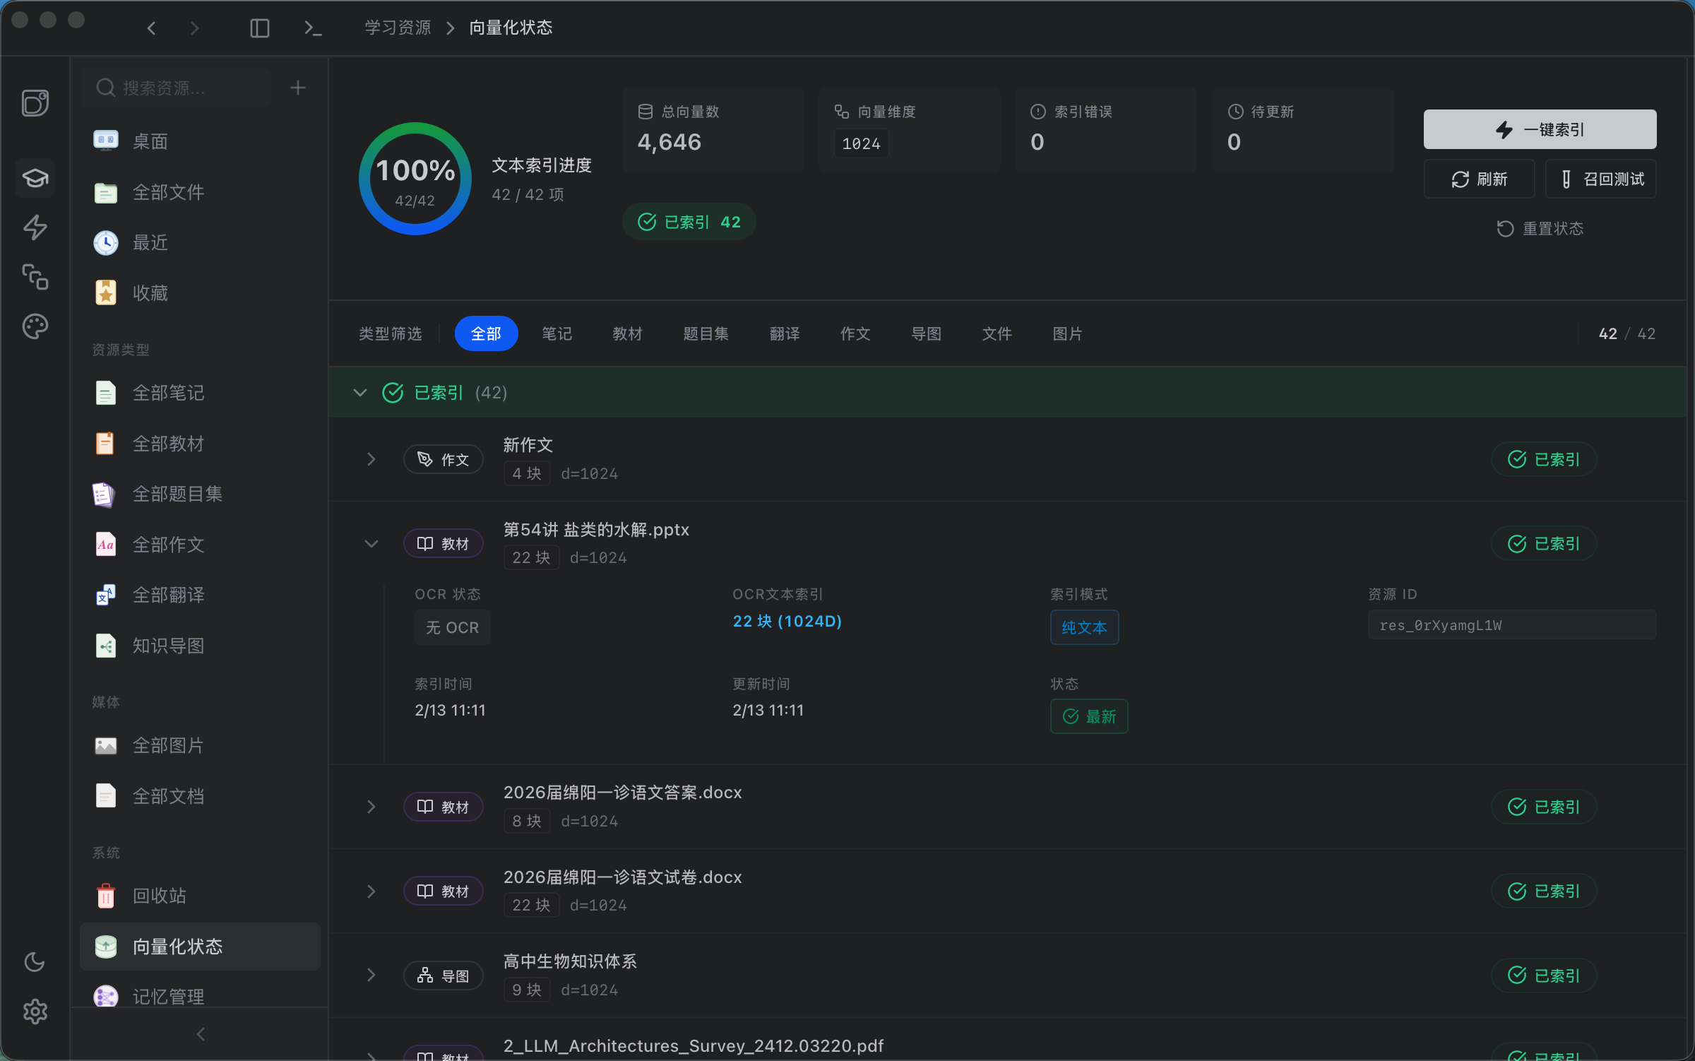
Task: Click the 22 块 (1024D) OCR index link
Action: (787, 621)
